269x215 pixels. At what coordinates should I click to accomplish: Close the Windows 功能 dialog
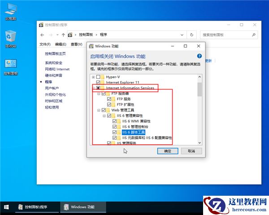point(199,46)
